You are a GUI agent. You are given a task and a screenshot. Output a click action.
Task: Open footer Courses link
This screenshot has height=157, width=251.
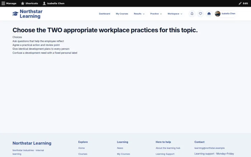tap(83, 154)
